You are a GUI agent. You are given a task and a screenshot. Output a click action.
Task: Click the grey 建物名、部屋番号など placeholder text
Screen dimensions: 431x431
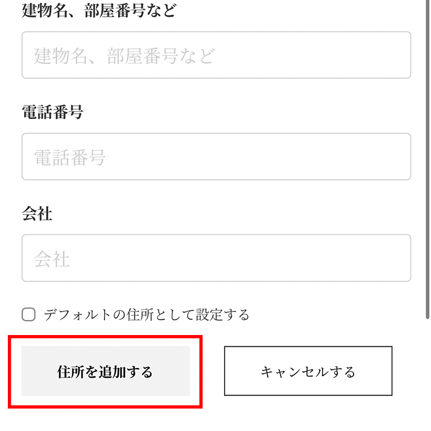pos(124,56)
